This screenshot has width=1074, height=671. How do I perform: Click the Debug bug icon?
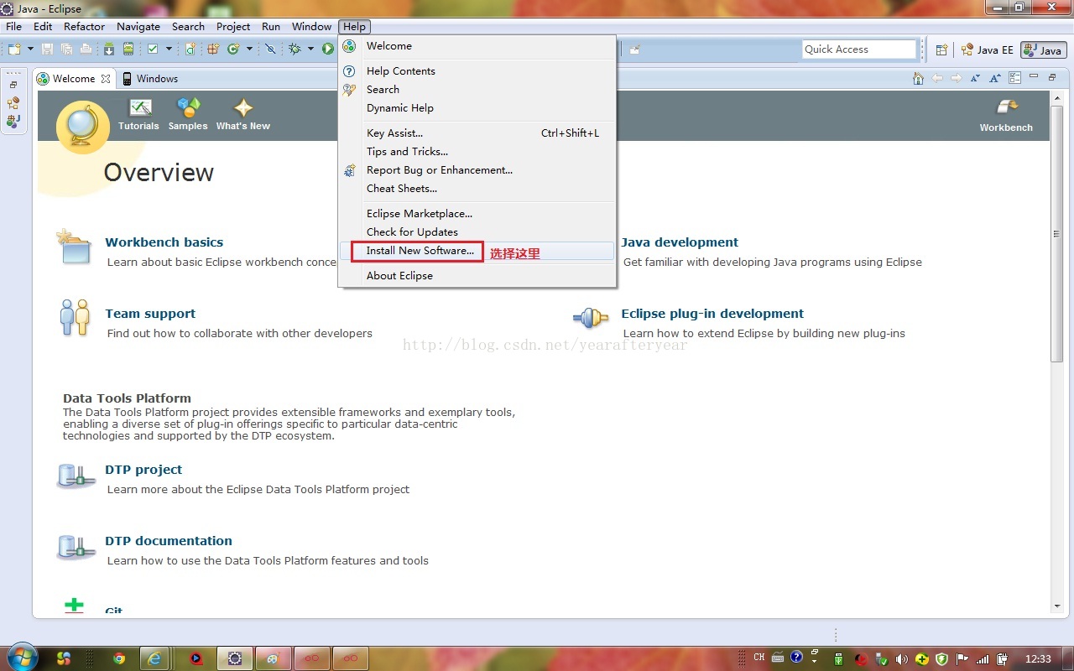tap(295, 49)
